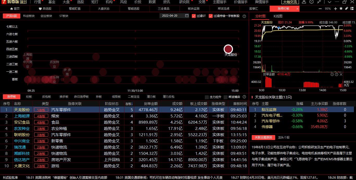Screen dimensions: 356x180
Task: Click the 大咖交流 button
Action: [x=290, y=2]
